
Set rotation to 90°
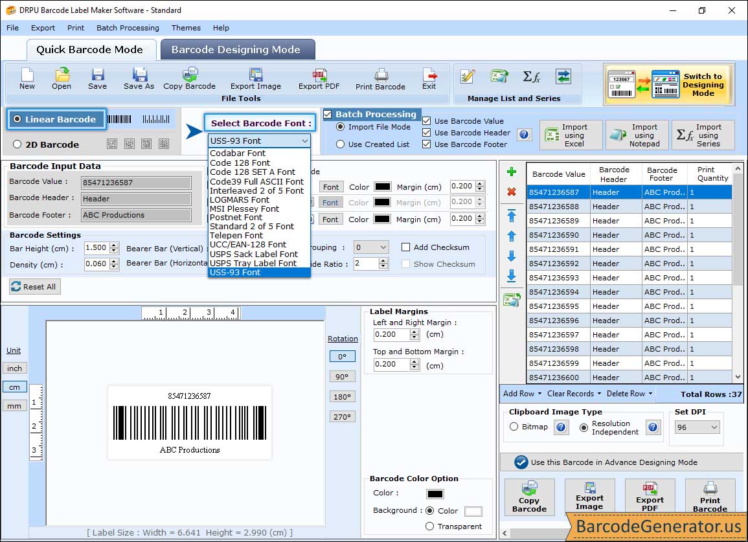coord(342,376)
